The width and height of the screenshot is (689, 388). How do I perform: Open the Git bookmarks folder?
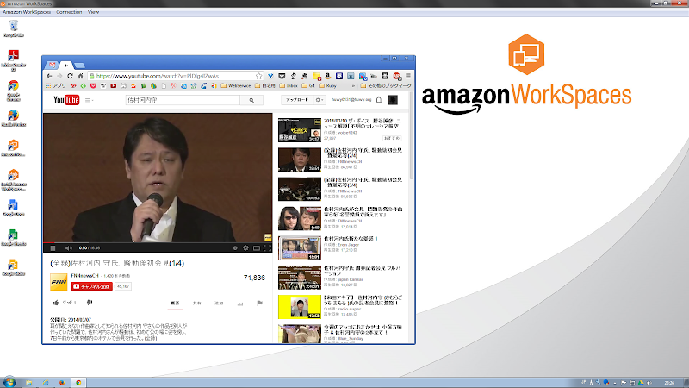pyautogui.click(x=308, y=85)
